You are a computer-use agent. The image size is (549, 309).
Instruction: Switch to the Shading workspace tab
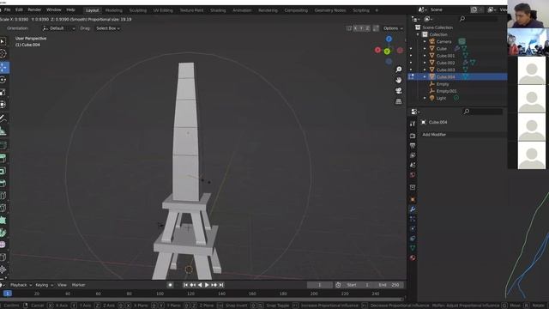(218, 10)
